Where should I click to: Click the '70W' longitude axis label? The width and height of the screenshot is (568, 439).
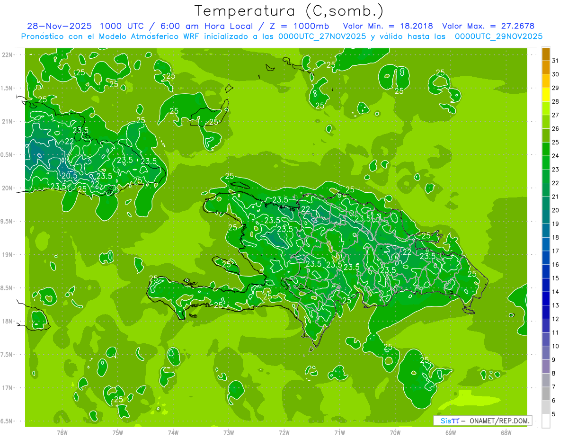(x=395, y=433)
